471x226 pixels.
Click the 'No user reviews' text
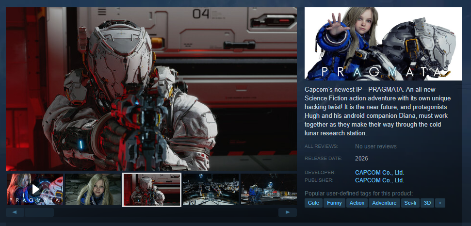click(x=376, y=146)
